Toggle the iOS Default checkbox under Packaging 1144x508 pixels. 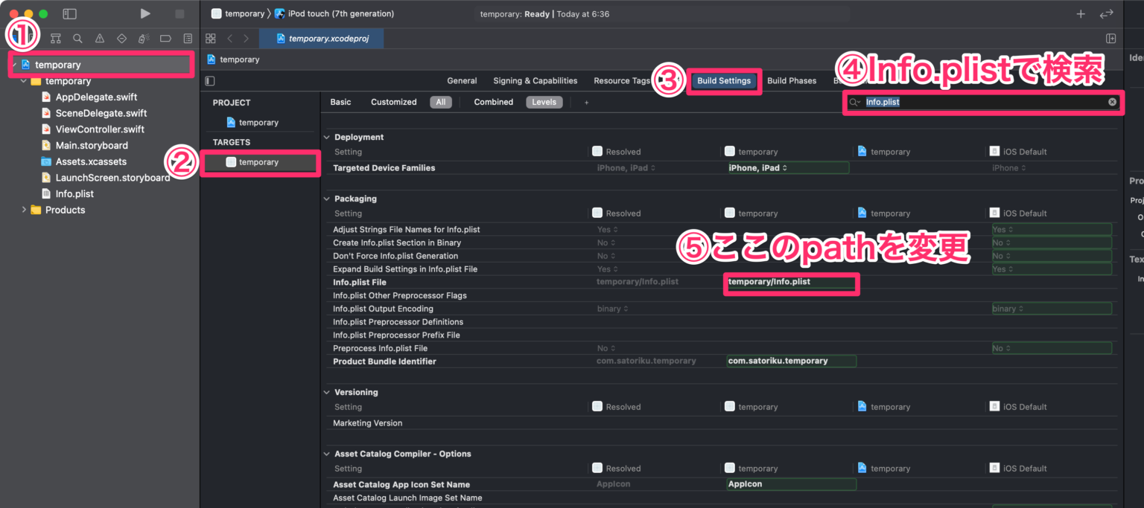coord(994,213)
